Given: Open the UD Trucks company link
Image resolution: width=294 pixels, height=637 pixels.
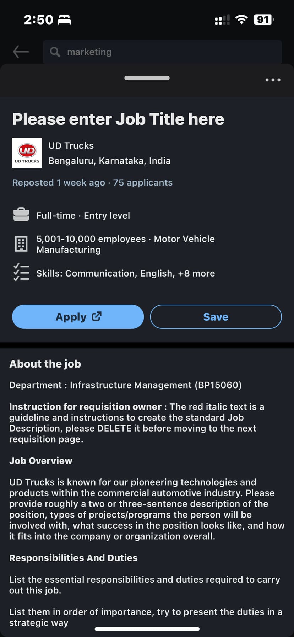Looking at the screenshot, I should [x=71, y=145].
